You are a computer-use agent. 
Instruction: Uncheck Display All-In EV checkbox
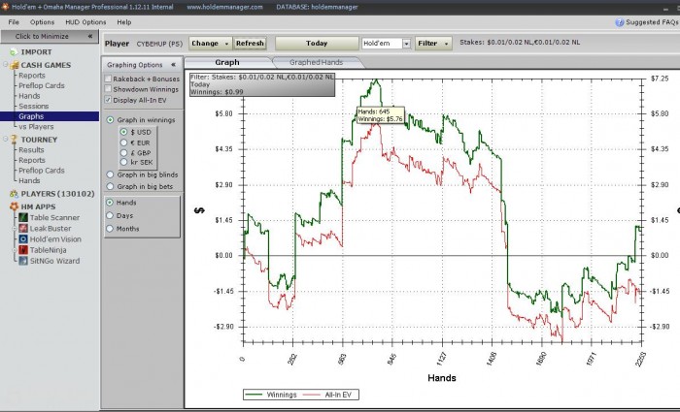coord(108,100)
